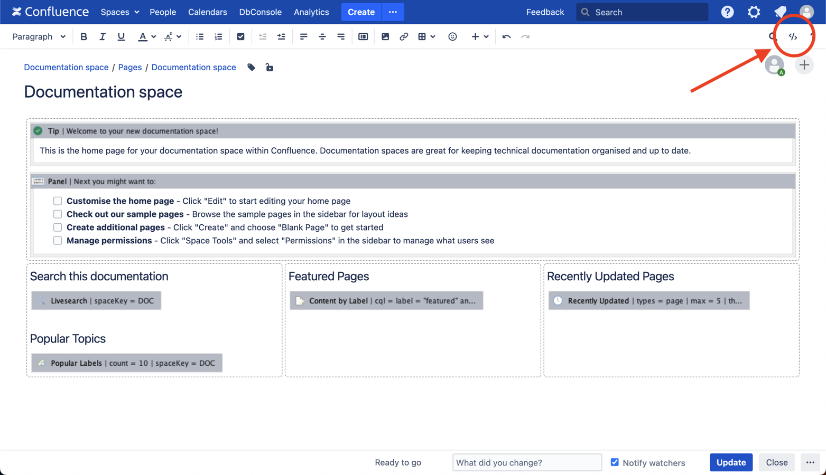The height and width of the screenshot is (475, 826).
Task: Toggle bold formatting
Action: point(83,36)
